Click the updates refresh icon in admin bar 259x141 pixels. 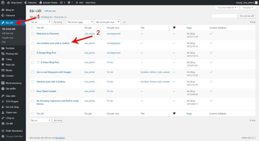[61, 3]
